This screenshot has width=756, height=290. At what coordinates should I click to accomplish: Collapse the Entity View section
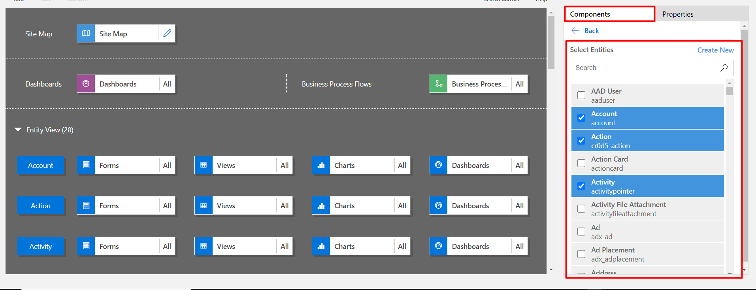[x=18, y=130]
